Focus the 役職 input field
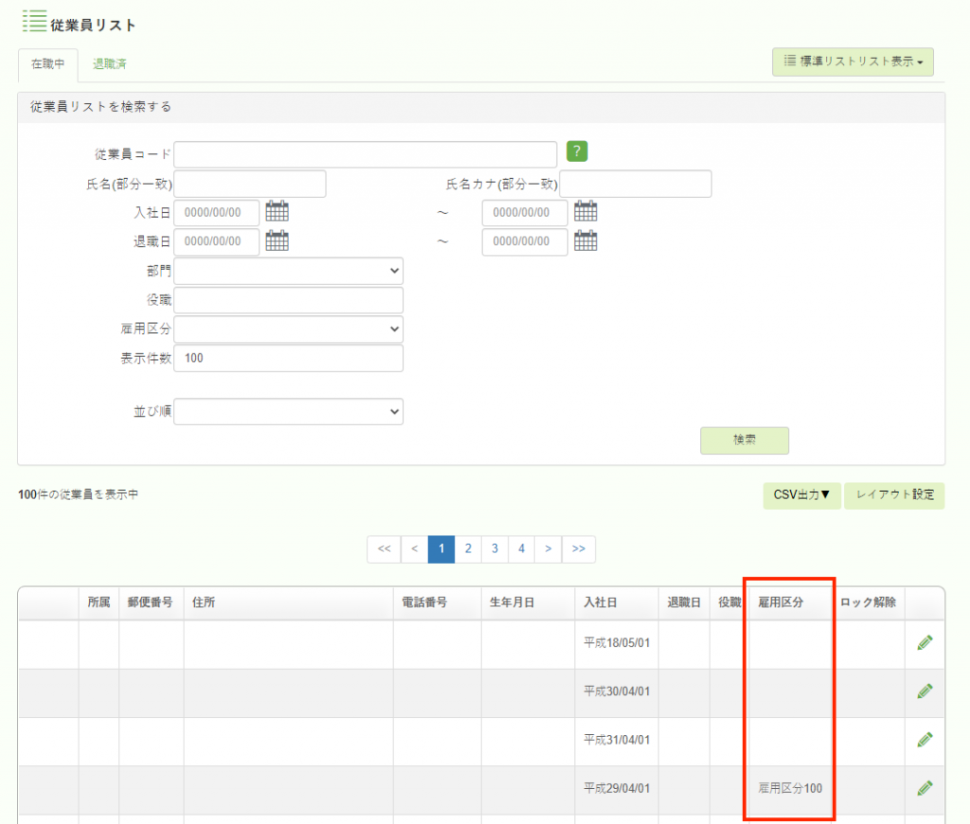970x824 pixels. pyautogui.click(x=288, y=300)
